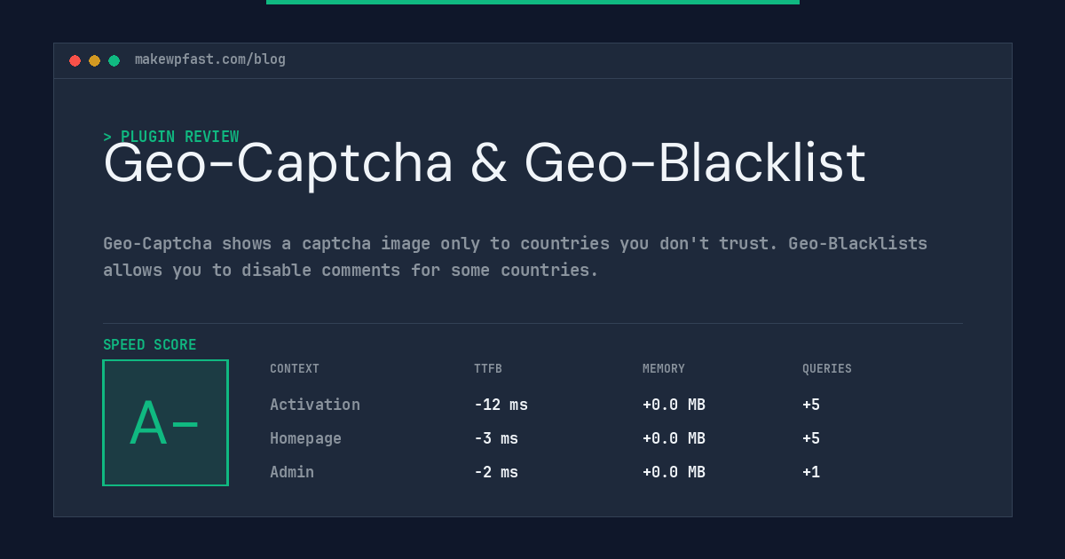Click the -2 ms TTFB value
Image resolution: width=1065 pixels, height=559 pixels.
(x=496, y=472)
